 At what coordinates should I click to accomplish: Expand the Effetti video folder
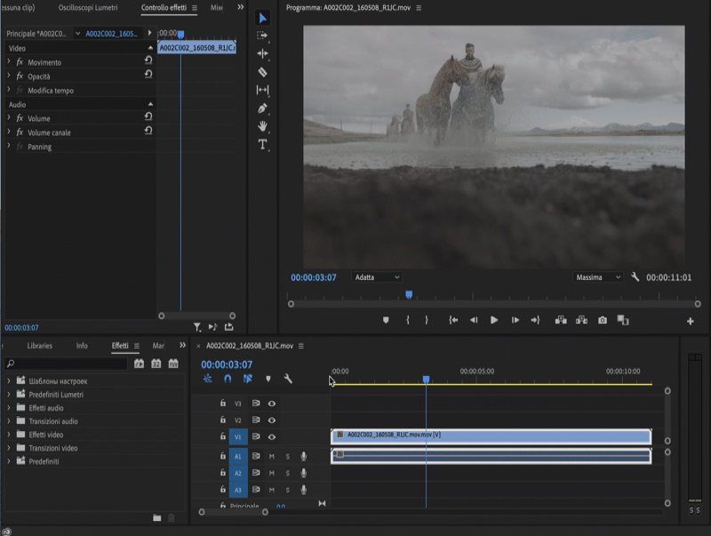[x=9, y=435]
